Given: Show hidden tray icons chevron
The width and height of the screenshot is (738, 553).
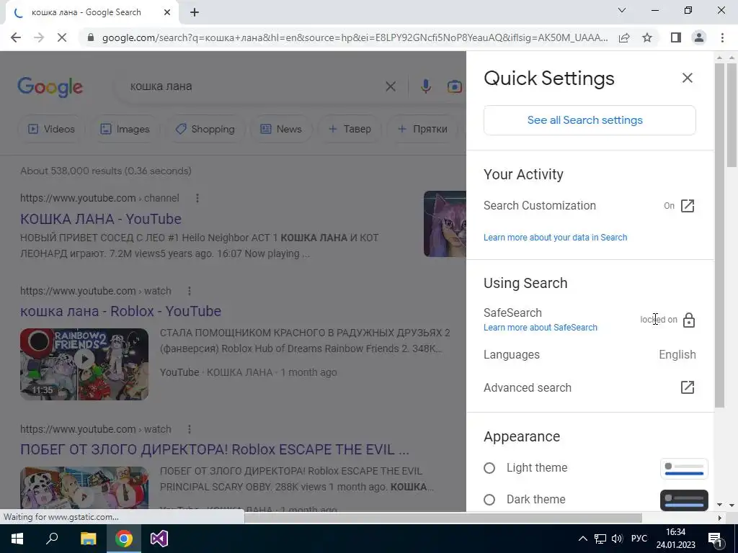Looking at the screenshot, I should point(582,539).
